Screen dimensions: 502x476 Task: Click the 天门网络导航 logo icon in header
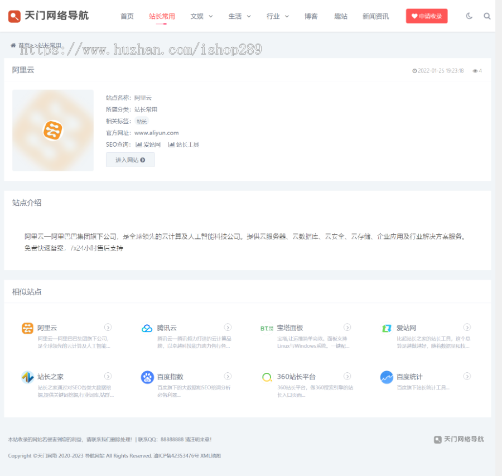coord(14,16)
